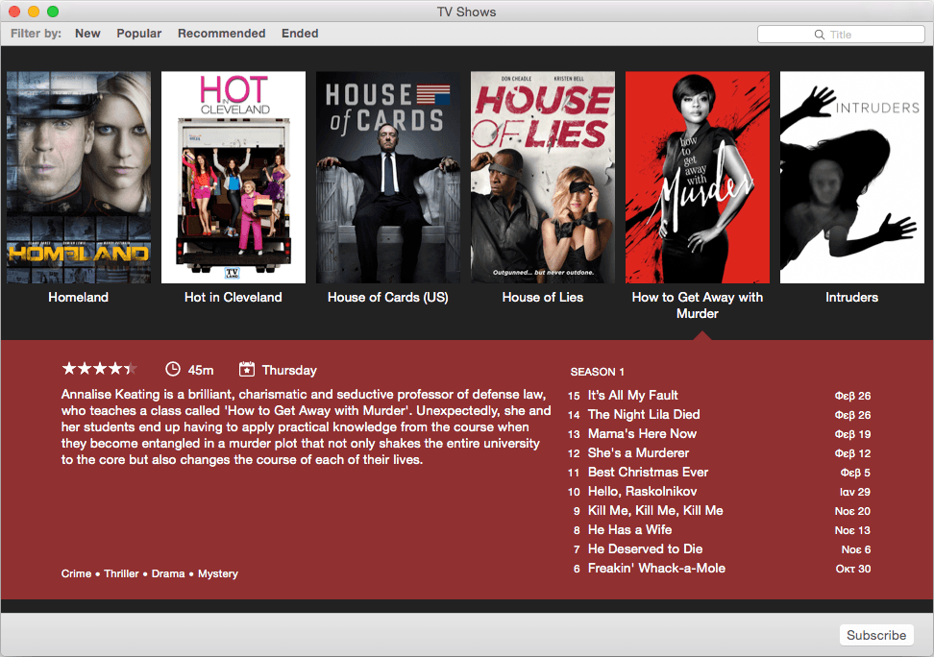Open episode 11 Best Christmas Ever
Viewport: 934px width, 657px height.
(719, 473)
